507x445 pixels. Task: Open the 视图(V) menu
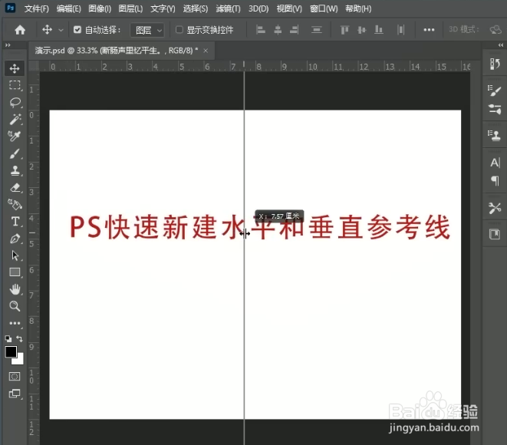click(x=289, y=8)
